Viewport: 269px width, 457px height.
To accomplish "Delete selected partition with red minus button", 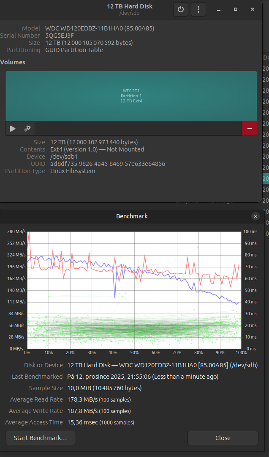I will [x=249, y=128].
